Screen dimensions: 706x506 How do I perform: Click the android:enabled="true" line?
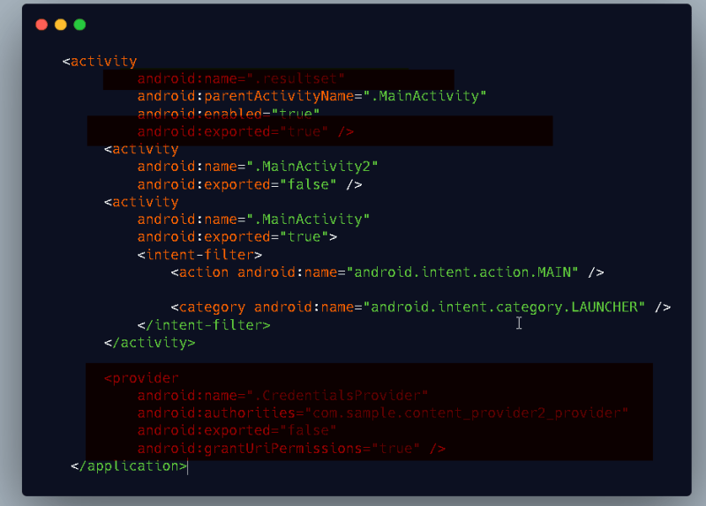[229, 114]
